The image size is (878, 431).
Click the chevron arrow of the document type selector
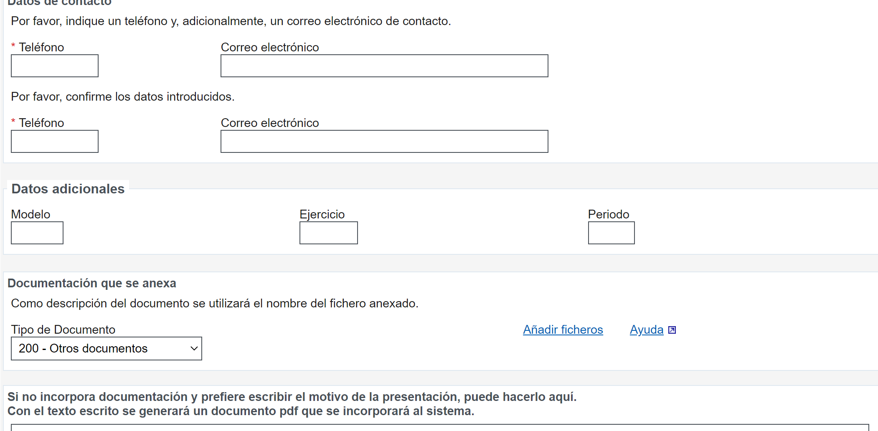pos(194,348)
